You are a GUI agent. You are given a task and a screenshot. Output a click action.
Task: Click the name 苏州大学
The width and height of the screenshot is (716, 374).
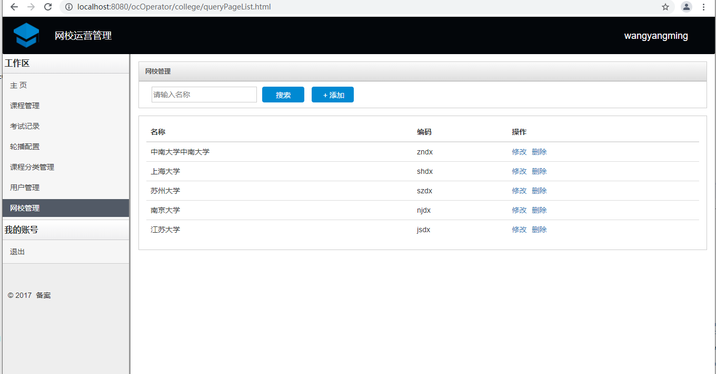tap(165, 191)
